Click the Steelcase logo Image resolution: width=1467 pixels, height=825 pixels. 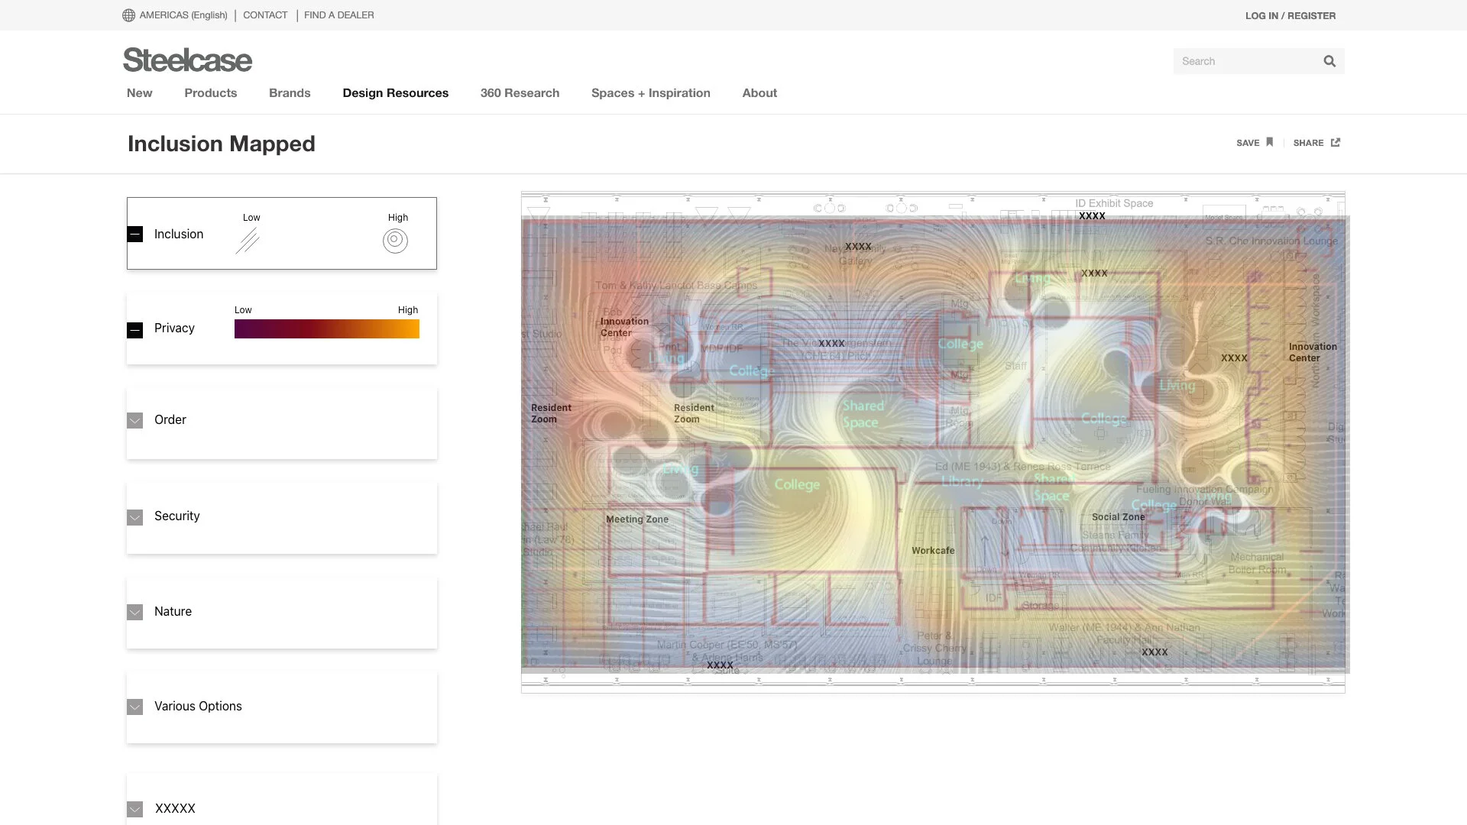[187, 60]
